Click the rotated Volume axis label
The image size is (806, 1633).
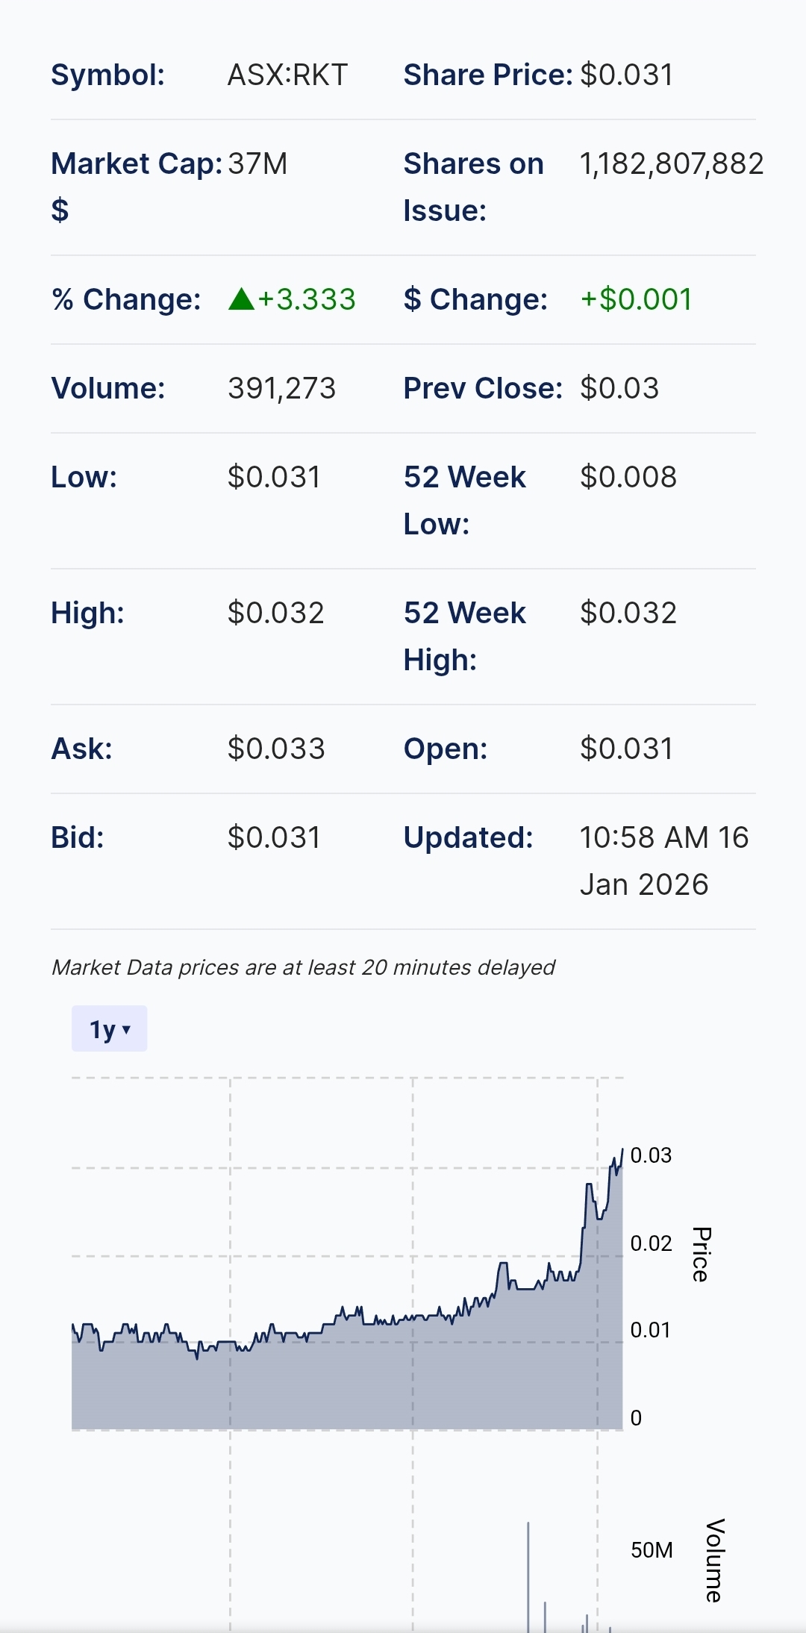(x=714, y=1560)
